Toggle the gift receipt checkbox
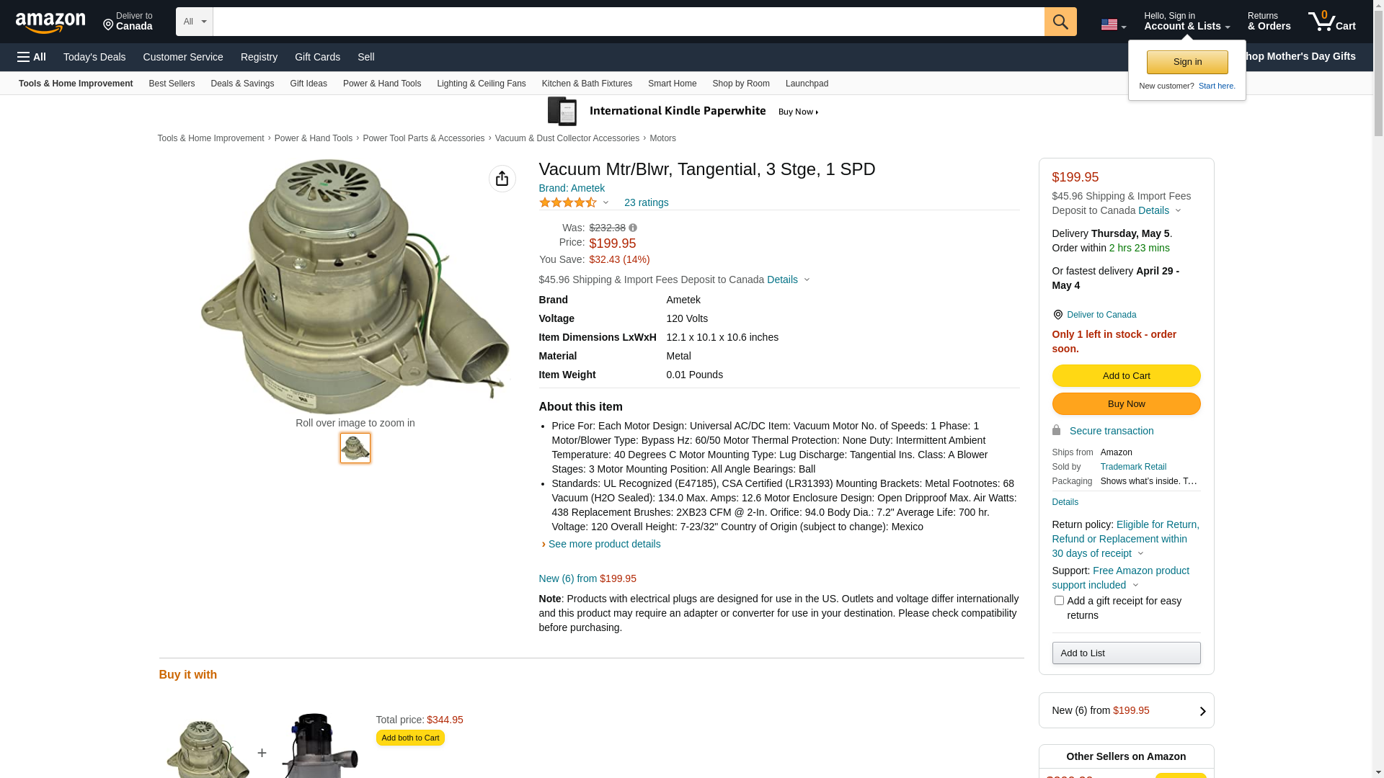Viewport: 1384px width, 778px height. coord(1059,600)
